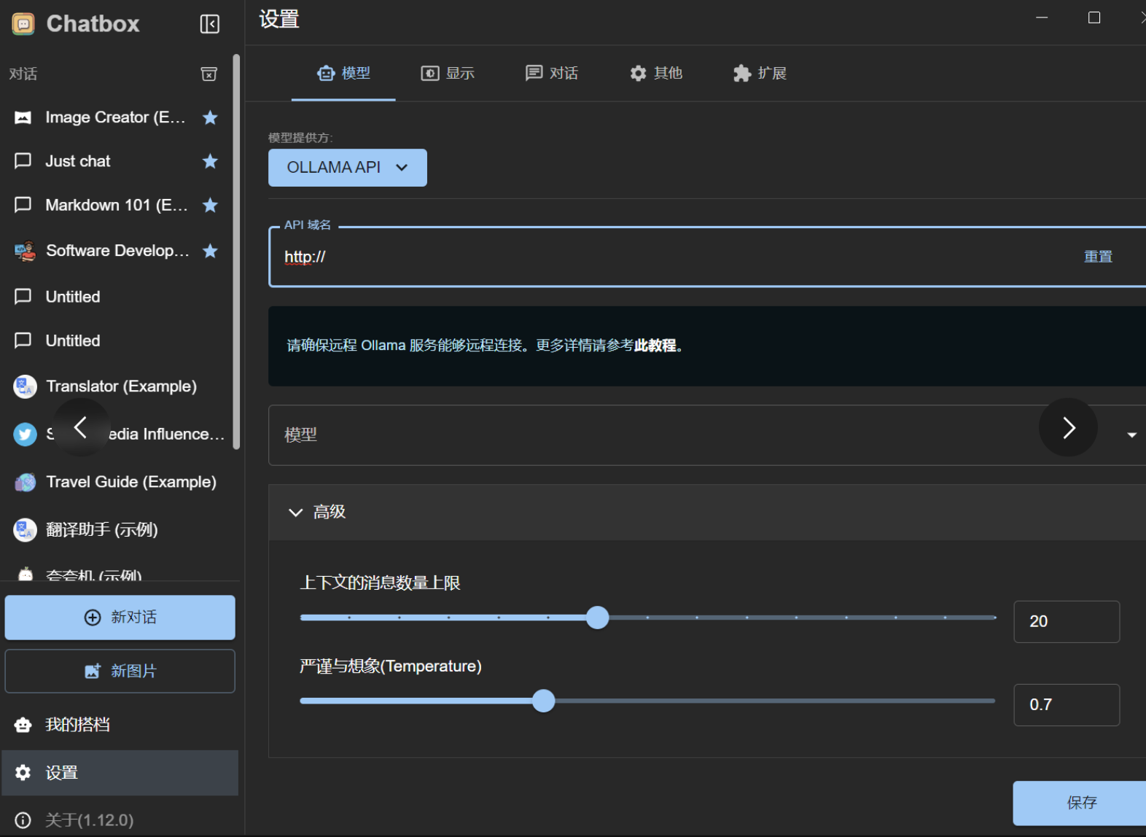Open the Image Creator conversation
1146x837 pixels.
(x=117, y=117)
